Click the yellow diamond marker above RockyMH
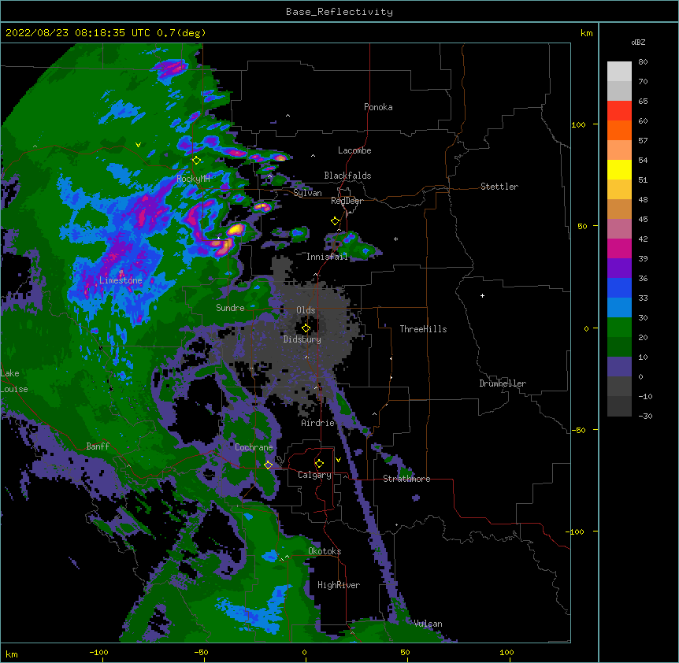Viewport: 679px width, 663px height. (197, 161)
